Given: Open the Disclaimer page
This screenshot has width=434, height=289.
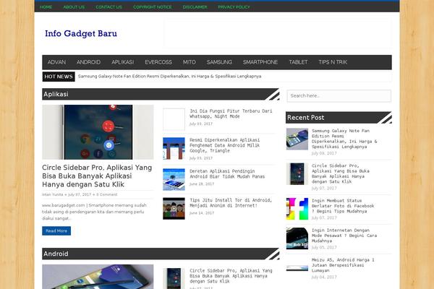Looking at the screenshot, I should (x=195, y=7).
